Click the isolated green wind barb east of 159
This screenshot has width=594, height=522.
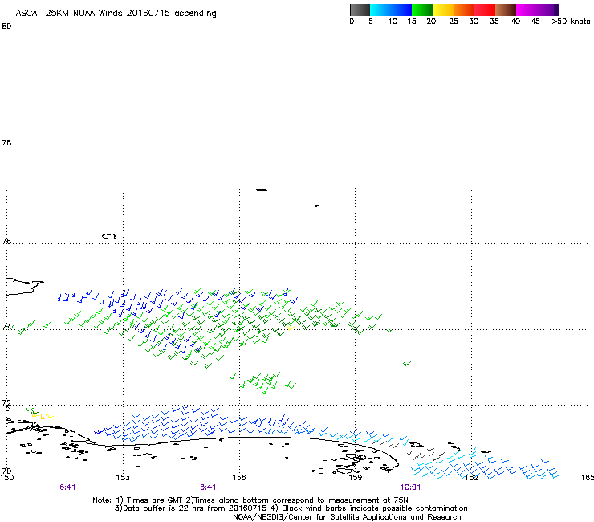[406, 365]
